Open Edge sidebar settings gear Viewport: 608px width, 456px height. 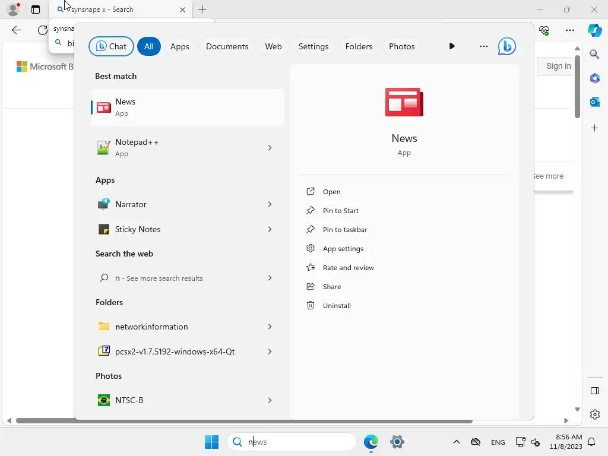tap(594, 414)
